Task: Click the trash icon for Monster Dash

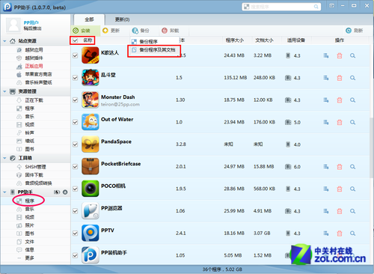Action: click(340, 100)
